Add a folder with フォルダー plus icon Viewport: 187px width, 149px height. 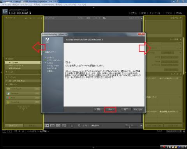tap(41, 72)
